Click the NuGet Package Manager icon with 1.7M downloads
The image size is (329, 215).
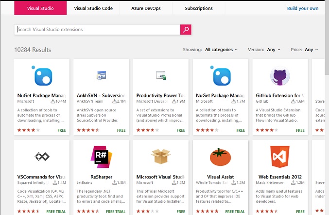coord(221,76)
